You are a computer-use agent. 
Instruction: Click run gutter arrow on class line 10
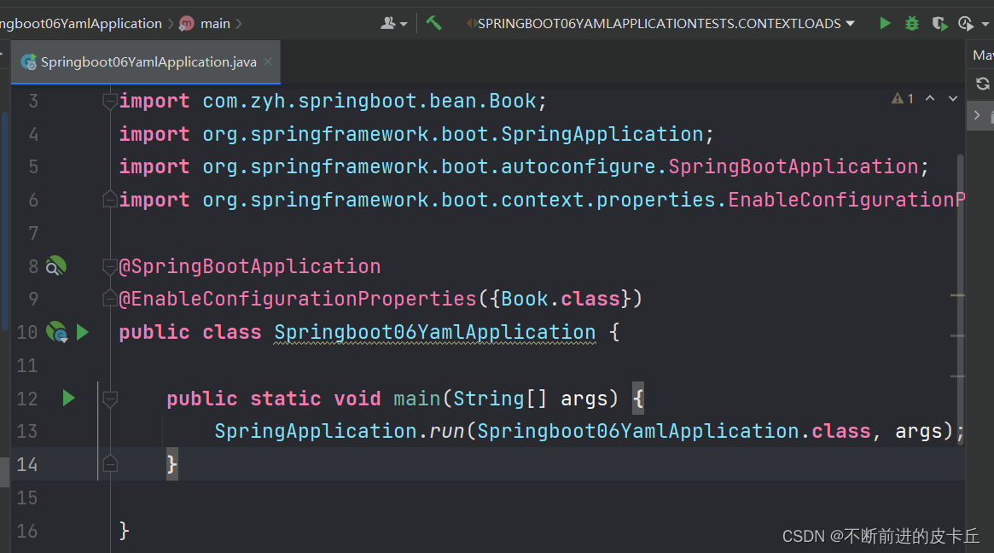tap(83, 332)
